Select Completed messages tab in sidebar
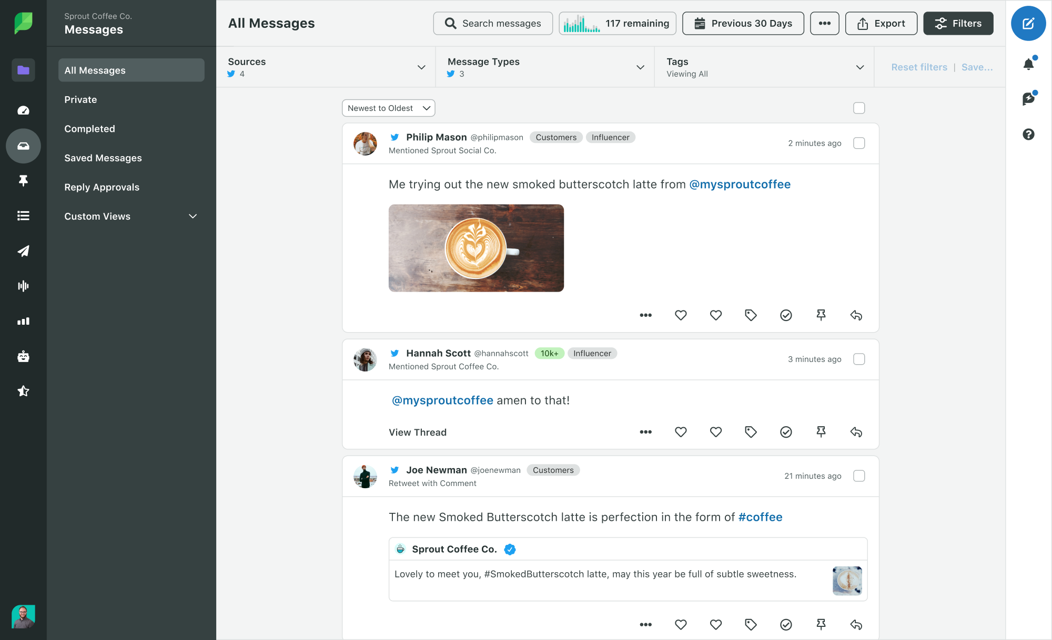1052x640 pixels. (89, 128)
